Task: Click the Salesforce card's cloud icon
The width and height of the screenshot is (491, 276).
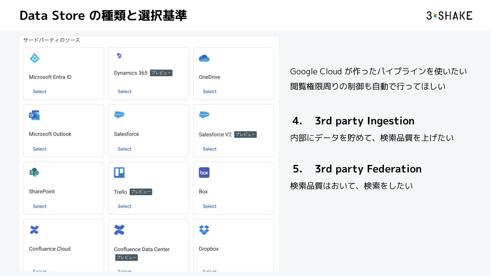Action: tap(119, 115)
